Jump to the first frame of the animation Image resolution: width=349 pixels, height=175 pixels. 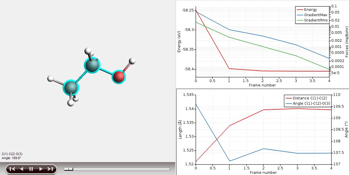[x=12, y=169]
